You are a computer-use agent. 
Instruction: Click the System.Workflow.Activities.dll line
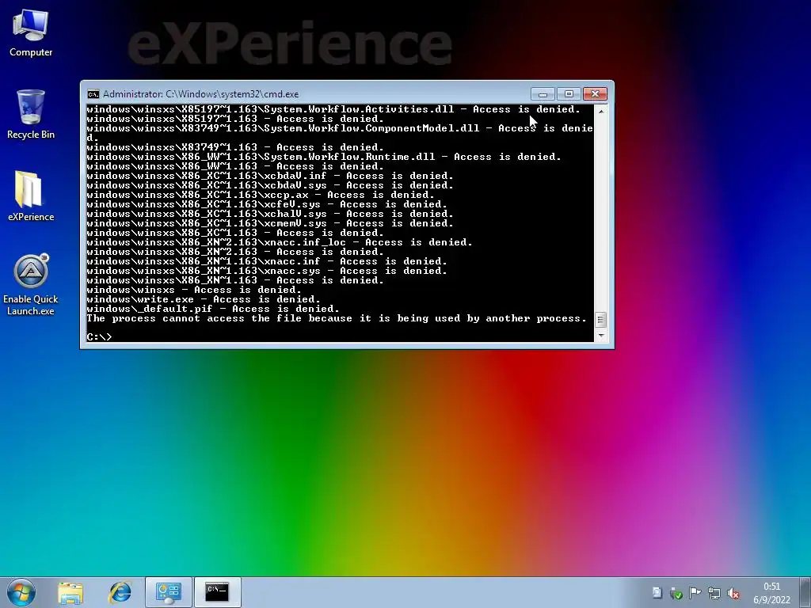point(333,109)
